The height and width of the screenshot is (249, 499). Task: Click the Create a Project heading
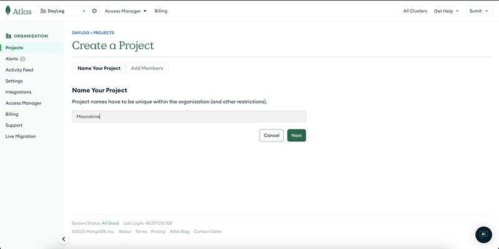click(x=113, y=45)
